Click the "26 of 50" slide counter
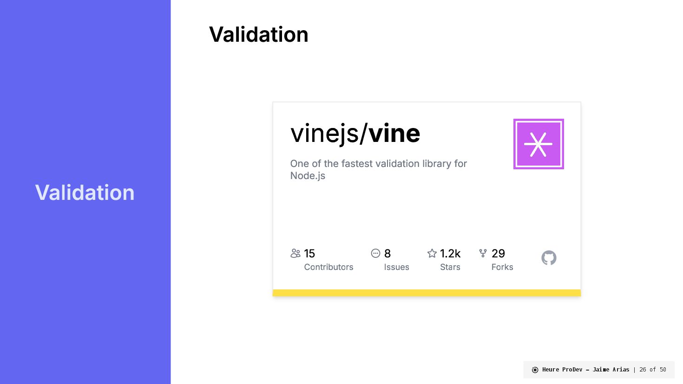The width and height of the screenshot is (683, 384). (x=652, y=370)
